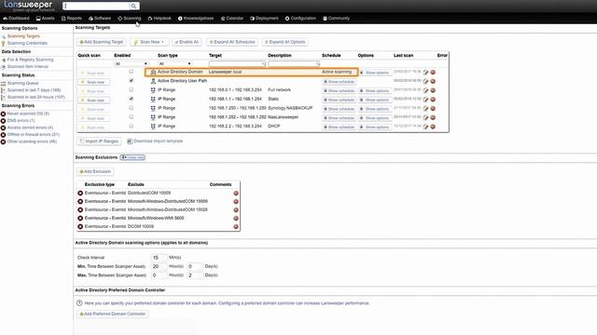Uncheck the Static IP range checkbox
The width and height of the screenshot is (597, 335).
[x=132, y=99]
